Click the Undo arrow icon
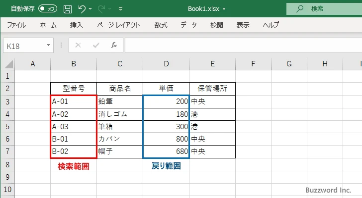The height and width of the screenshot is (198, 362). pyautogui.click(x=82, y=9)
